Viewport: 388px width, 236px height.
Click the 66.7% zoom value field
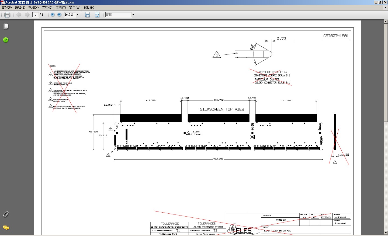click(x=70, y=15)
